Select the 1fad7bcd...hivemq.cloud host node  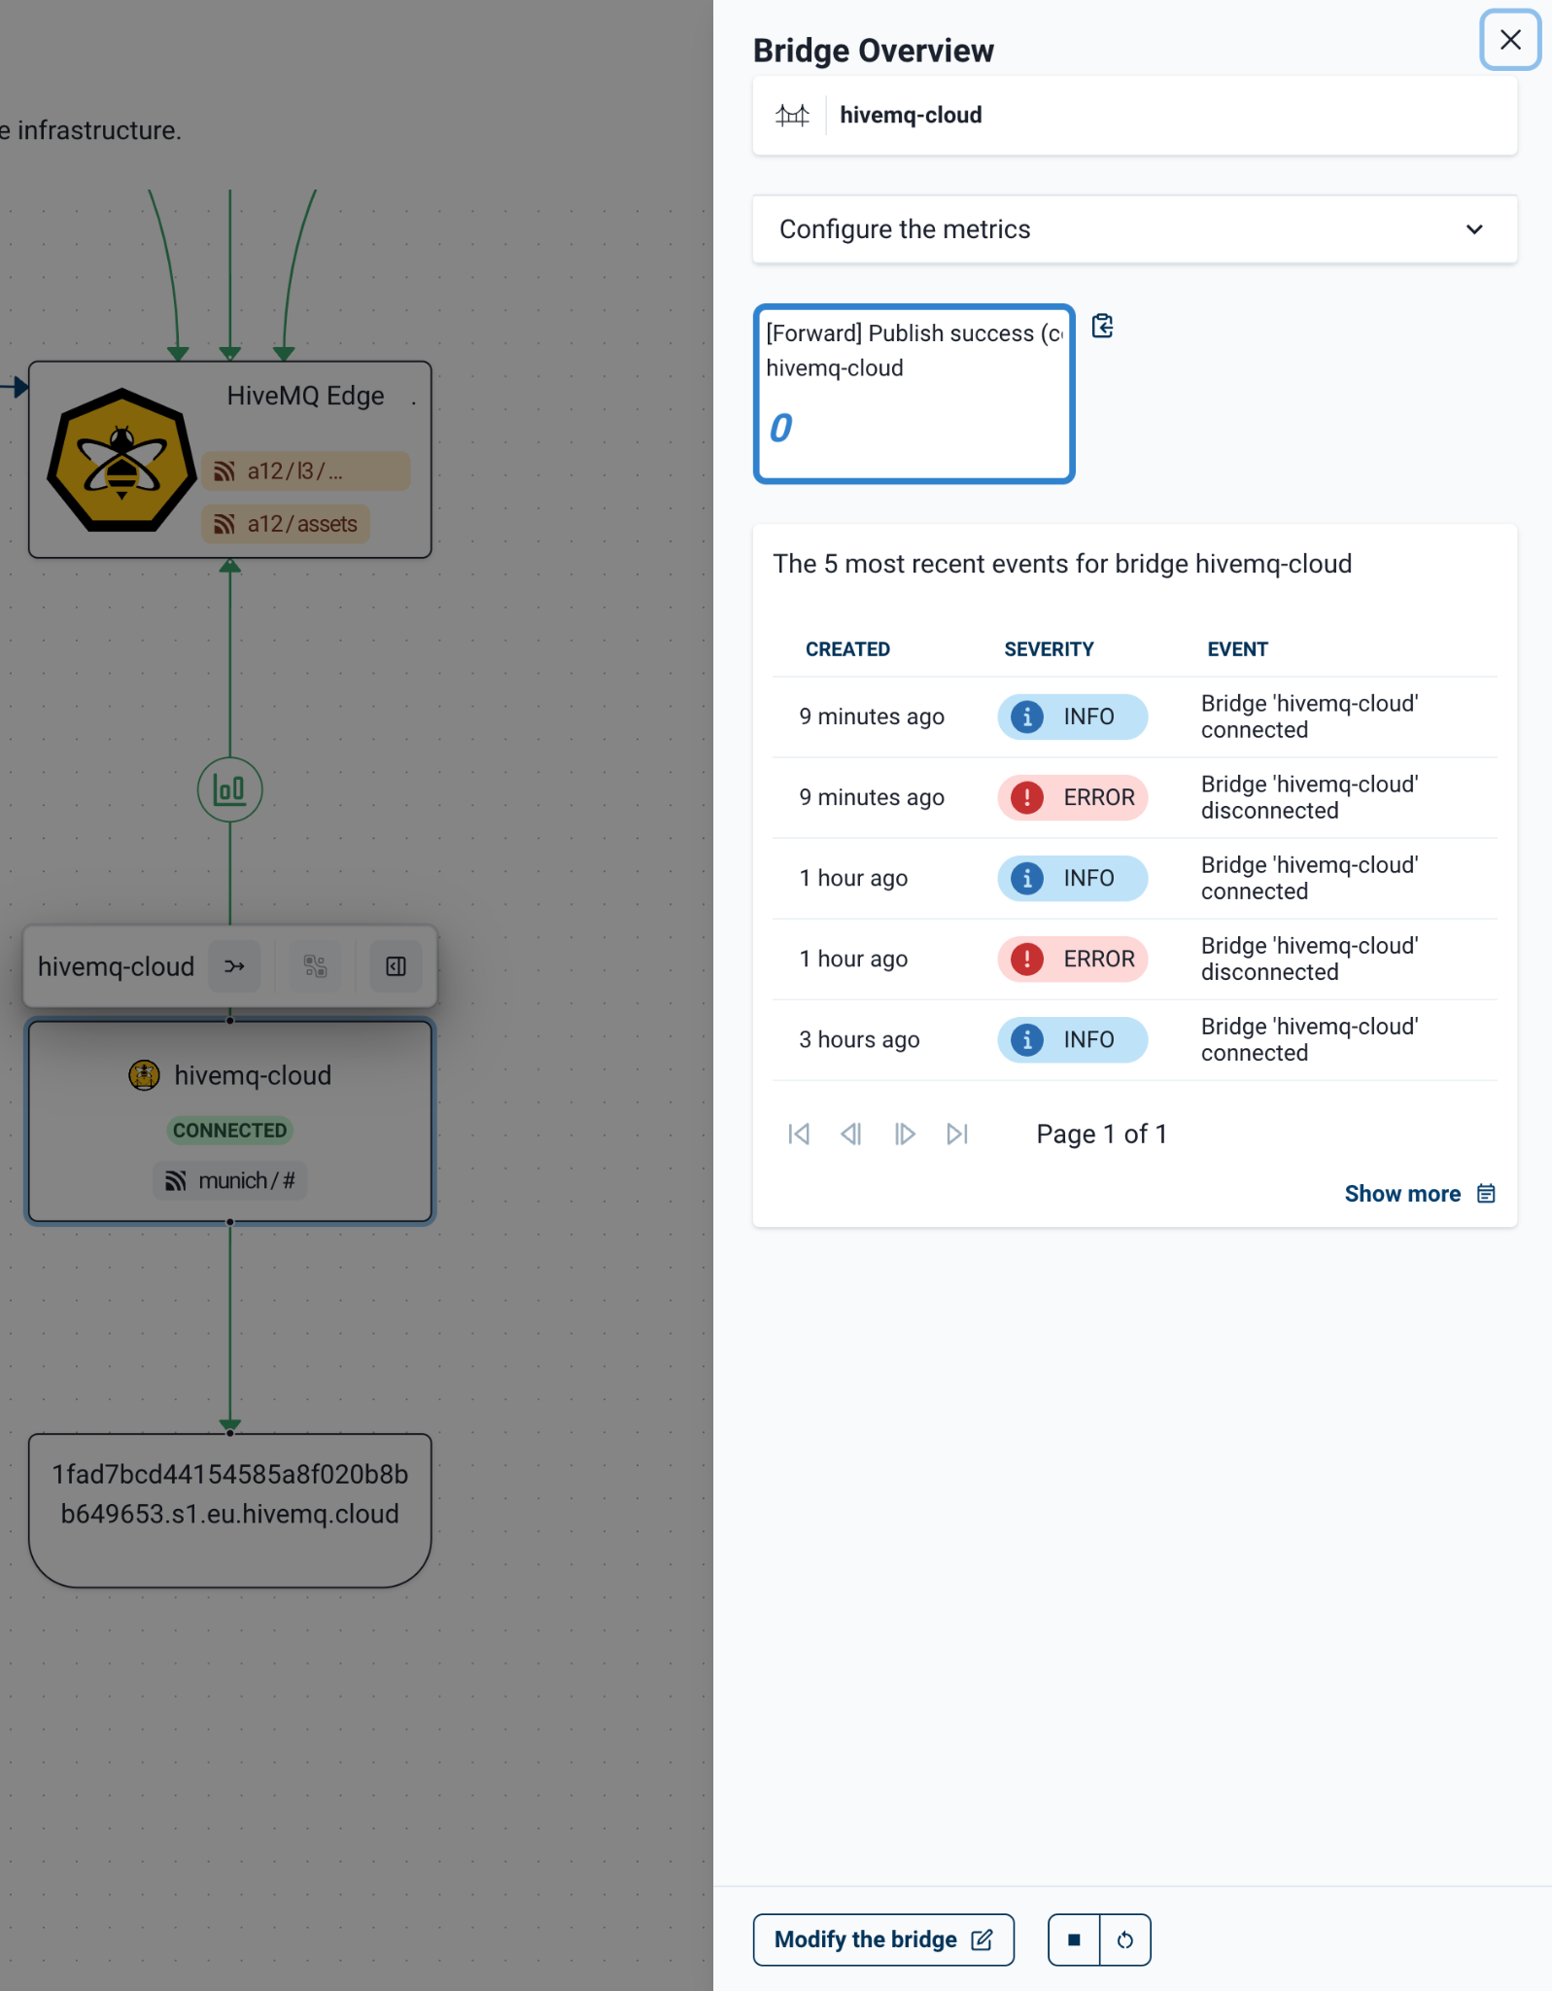coord(230,1510)
